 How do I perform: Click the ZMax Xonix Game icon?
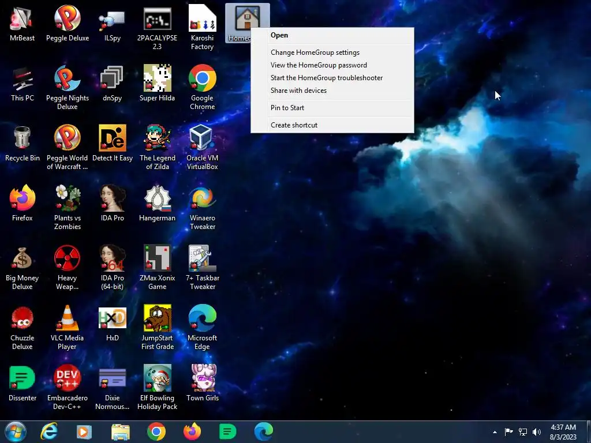(x=157, y=268)
